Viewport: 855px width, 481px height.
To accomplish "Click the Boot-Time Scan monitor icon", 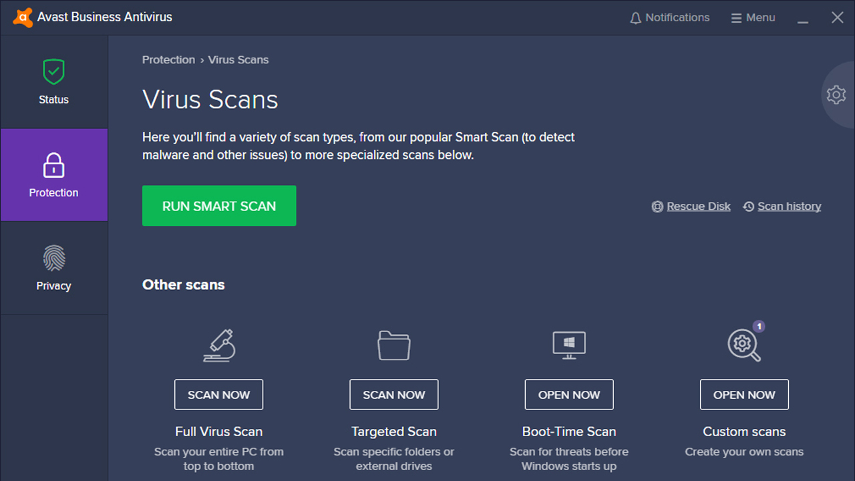I will (x=569, y=345).
